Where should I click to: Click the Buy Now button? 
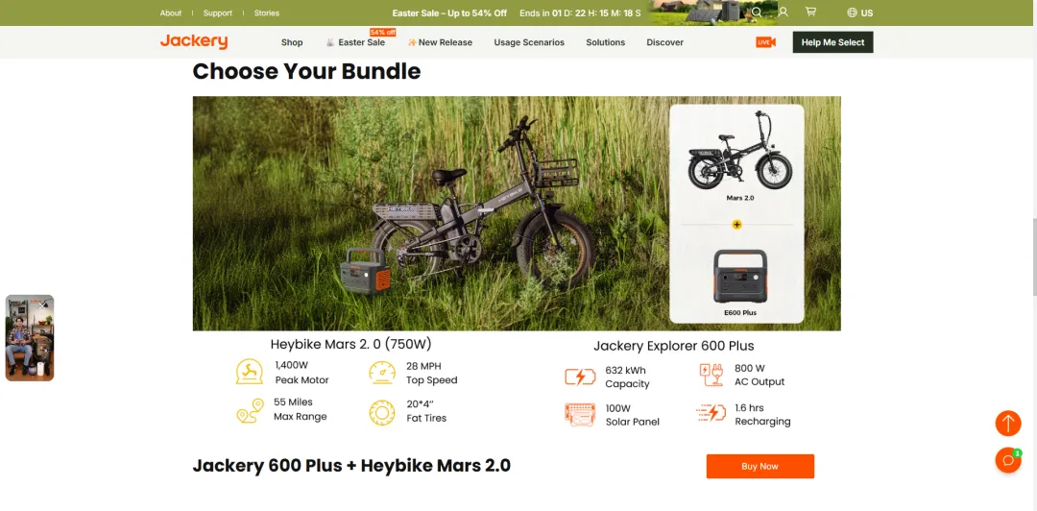tap(760, 466)
